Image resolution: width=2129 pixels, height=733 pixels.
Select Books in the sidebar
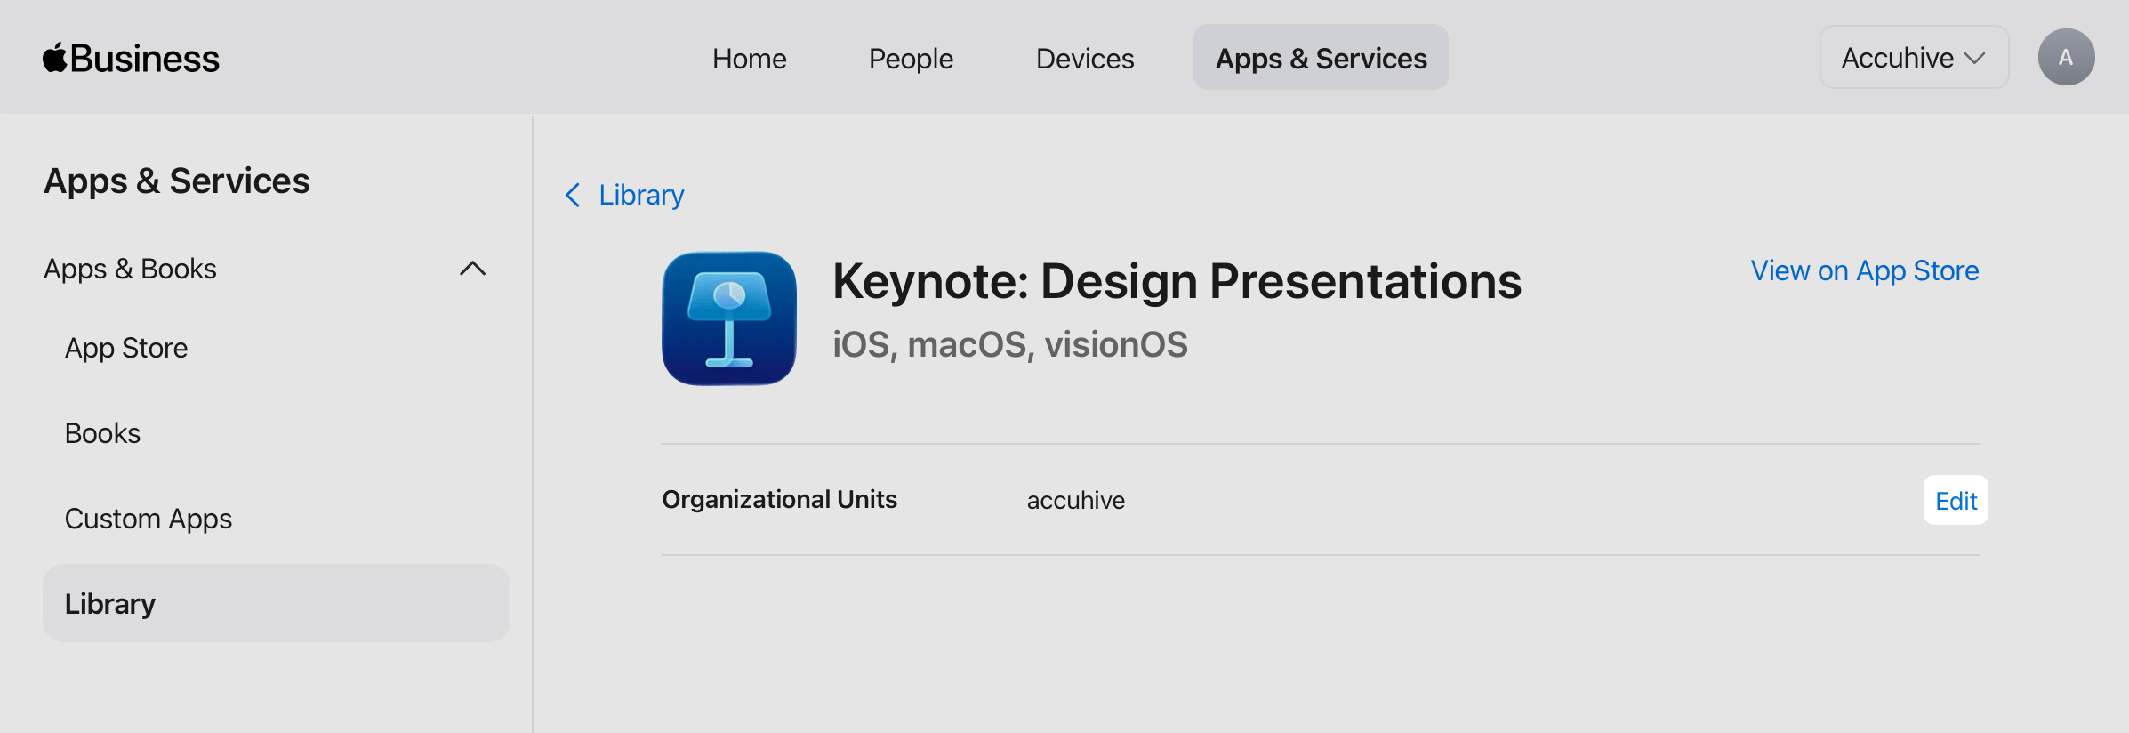[x=102, y=433]
